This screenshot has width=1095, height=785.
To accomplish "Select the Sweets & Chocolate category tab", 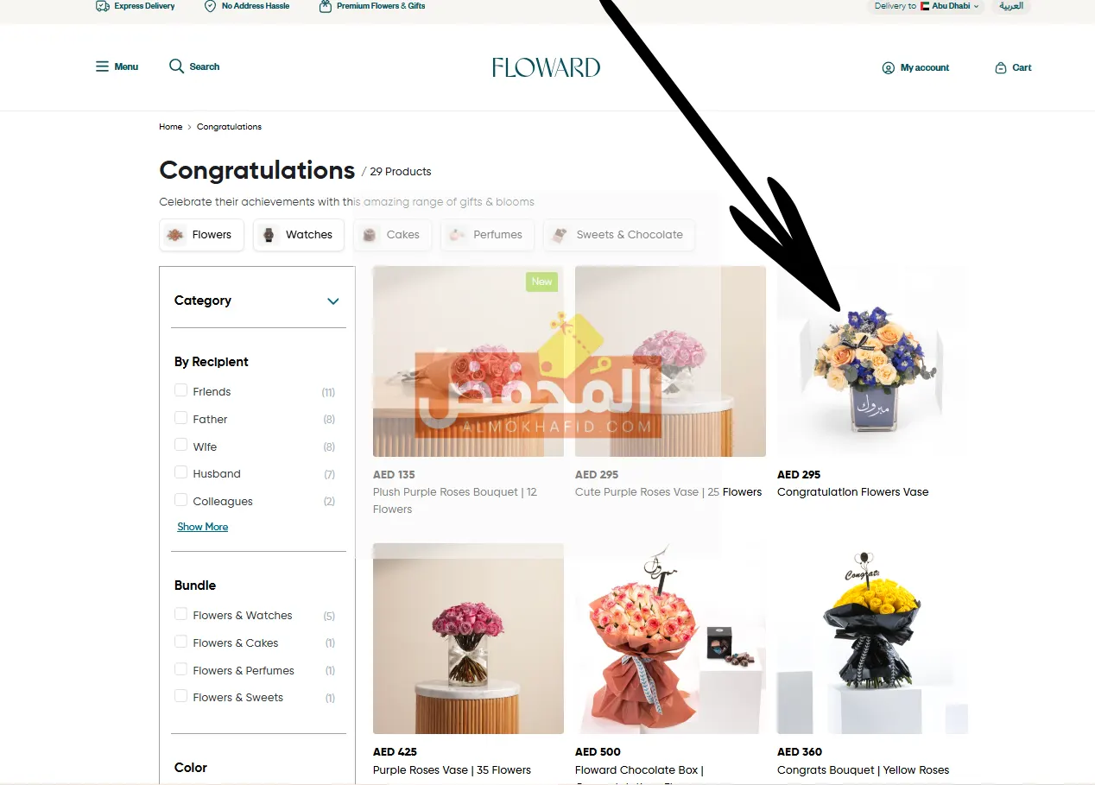I will [x=619, y=235].
